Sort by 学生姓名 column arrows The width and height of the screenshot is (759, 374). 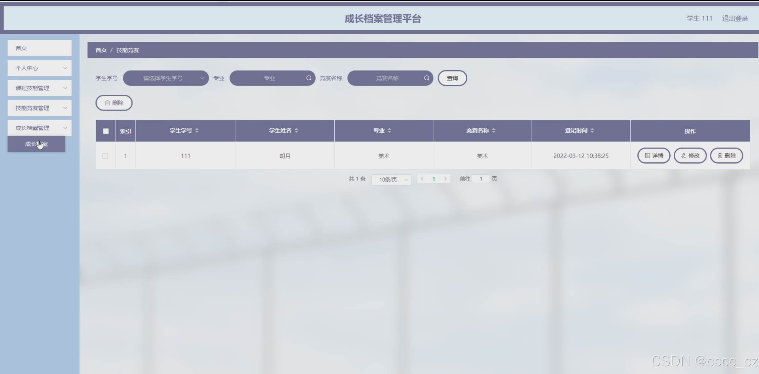(x=296, y=130)
